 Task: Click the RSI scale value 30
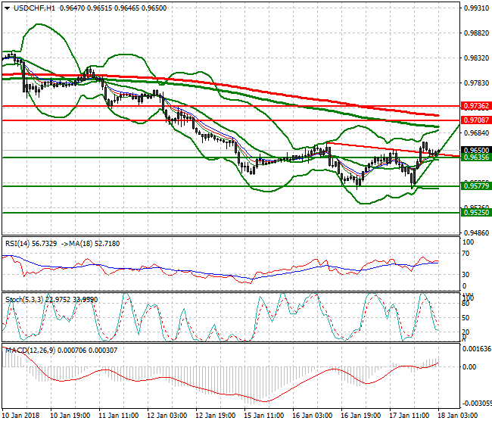point(466,275)
